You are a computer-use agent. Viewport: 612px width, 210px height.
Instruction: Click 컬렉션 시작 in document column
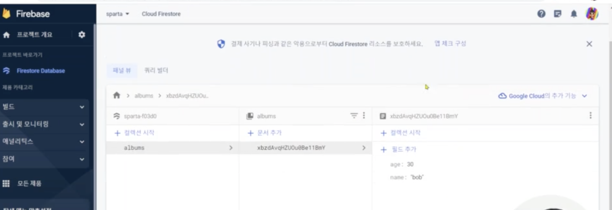[400, 133]
